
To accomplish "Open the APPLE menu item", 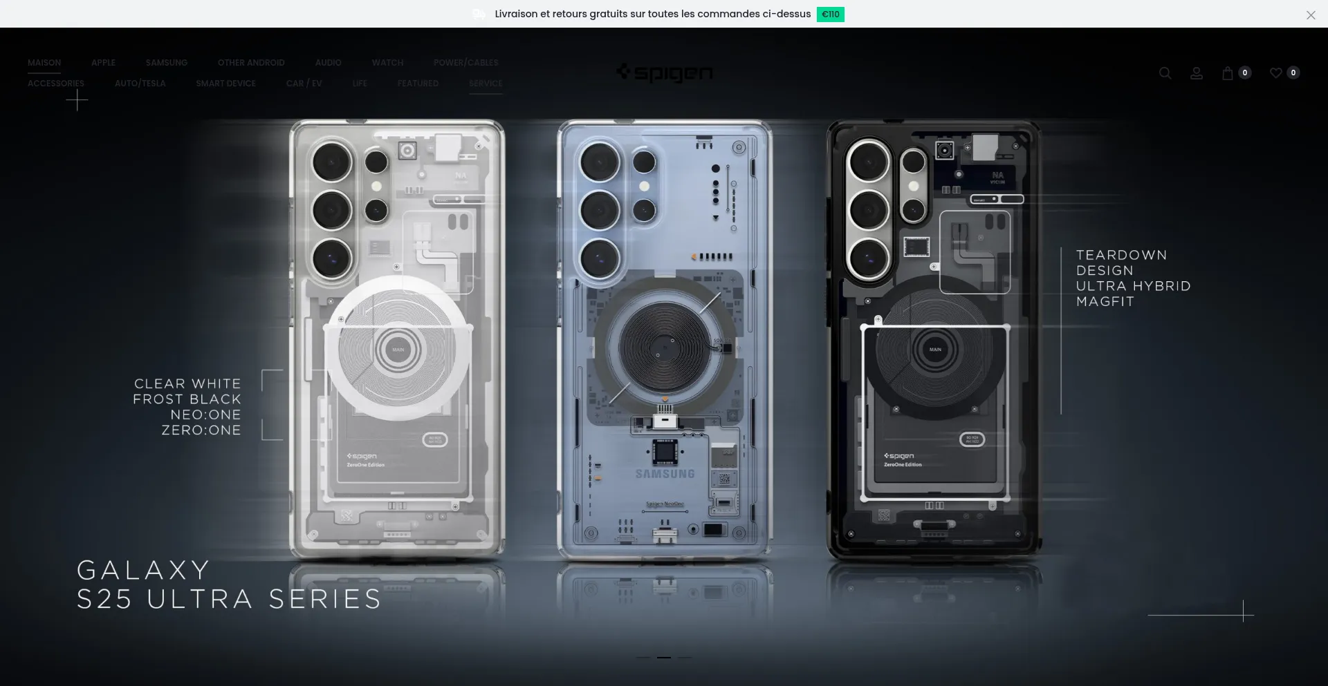I will tap(103, 62).
